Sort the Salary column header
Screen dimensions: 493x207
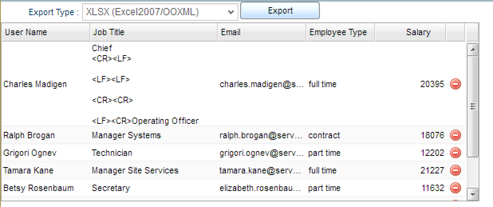coord(410,32)
